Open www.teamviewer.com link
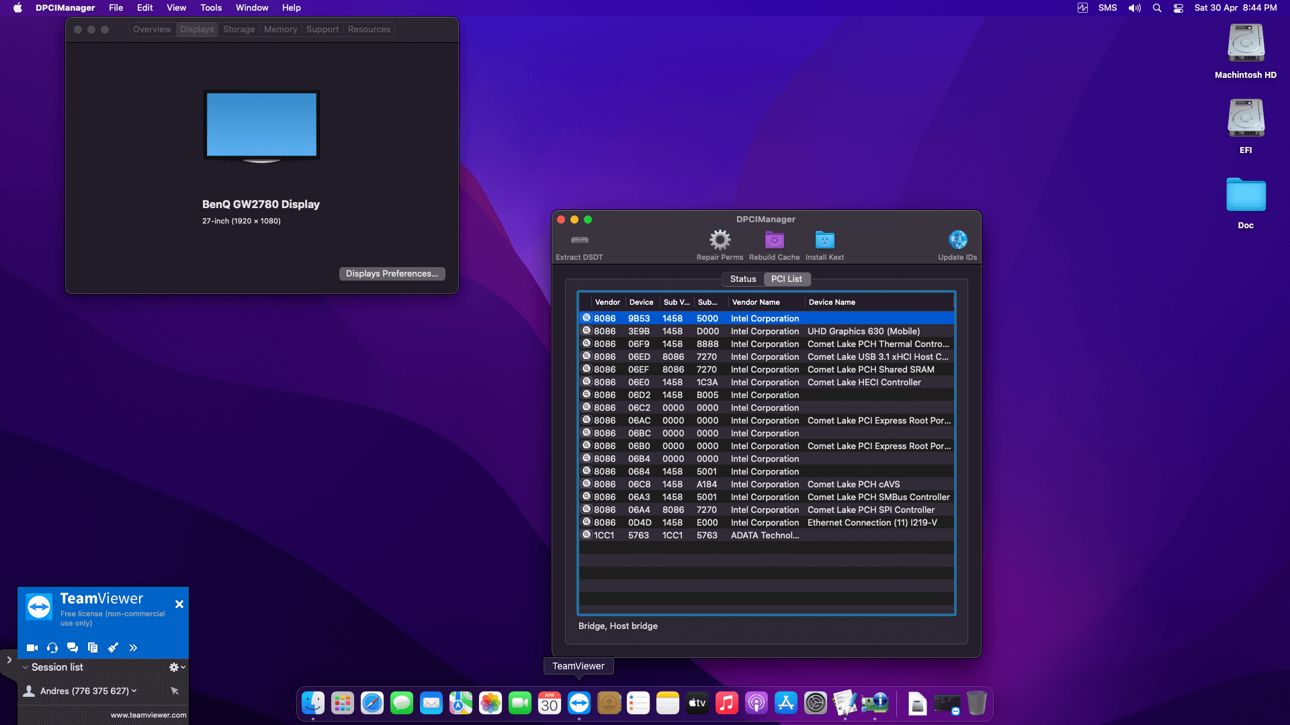Image resolution: width=1290 pixels, height=725 pixels. 148,715
